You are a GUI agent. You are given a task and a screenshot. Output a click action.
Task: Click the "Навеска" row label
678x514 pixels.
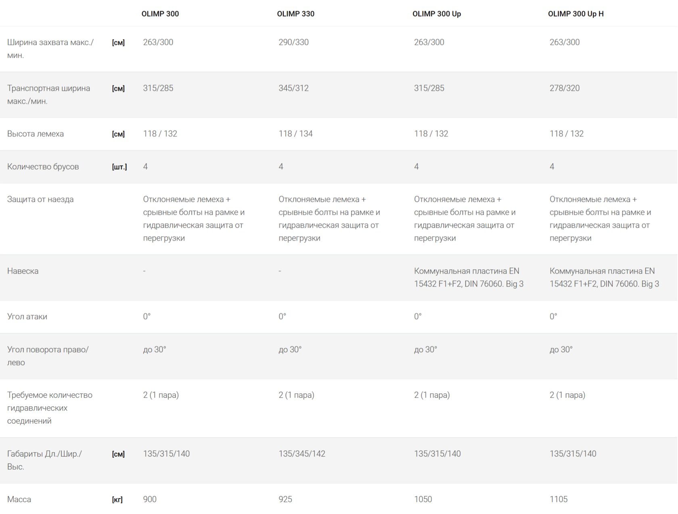pyautogui.click(x=23, y=271)
